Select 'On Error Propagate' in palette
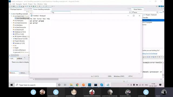The height and width of the screenshot is (97, 173). [x=147, y=22]
